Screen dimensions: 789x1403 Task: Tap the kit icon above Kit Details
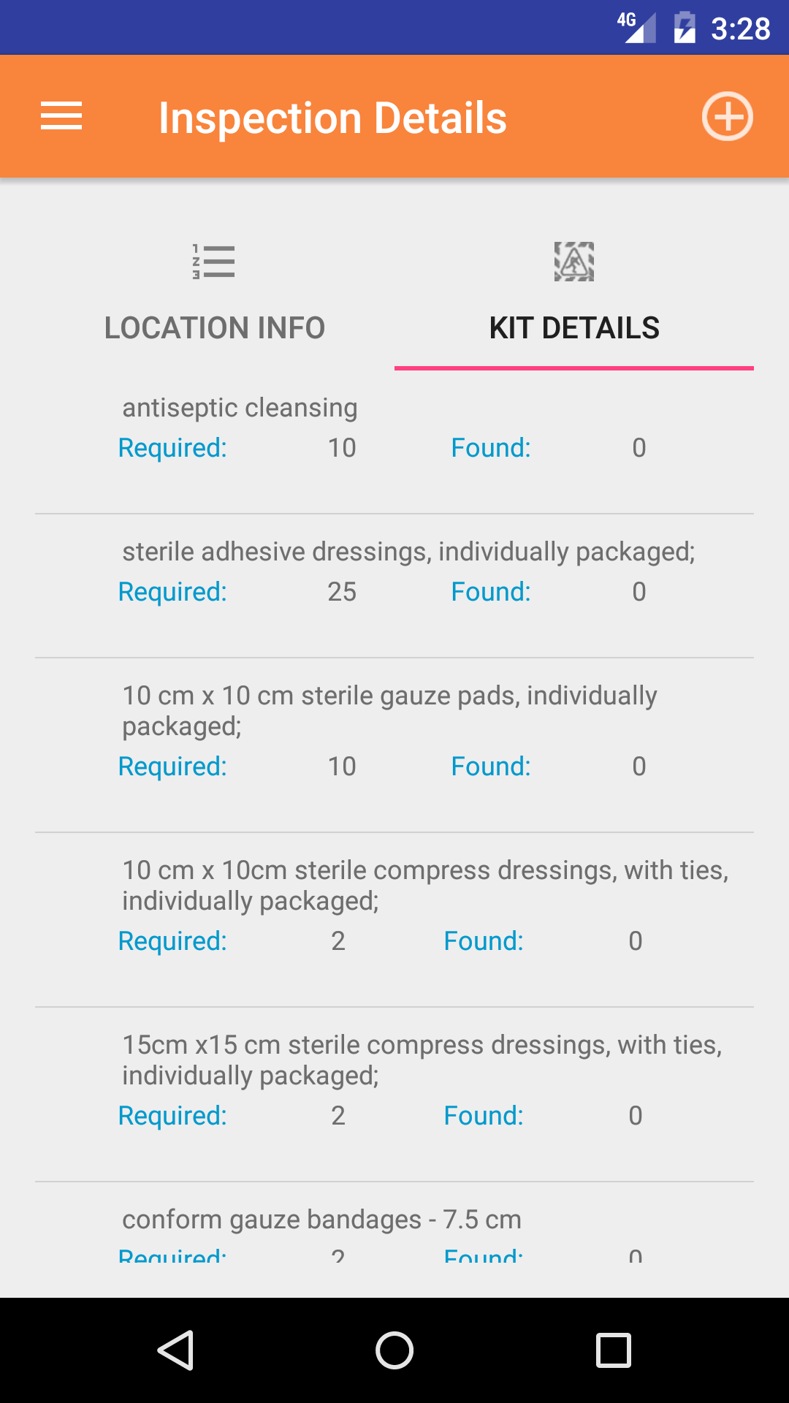point(574,262)
